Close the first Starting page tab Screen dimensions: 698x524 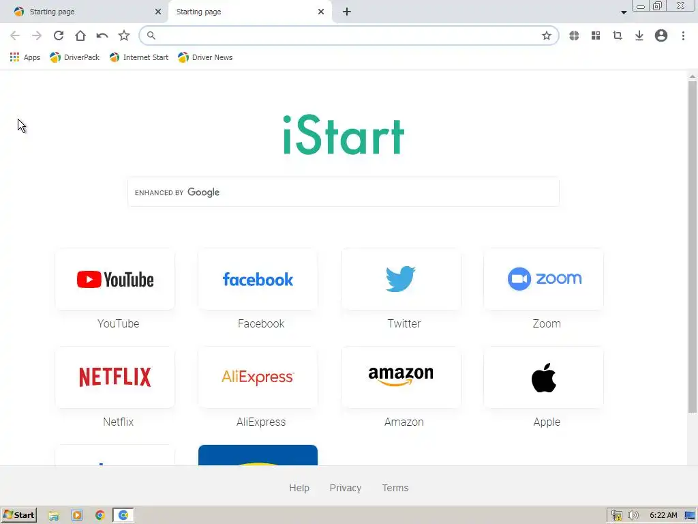click(x=158, y=12)
